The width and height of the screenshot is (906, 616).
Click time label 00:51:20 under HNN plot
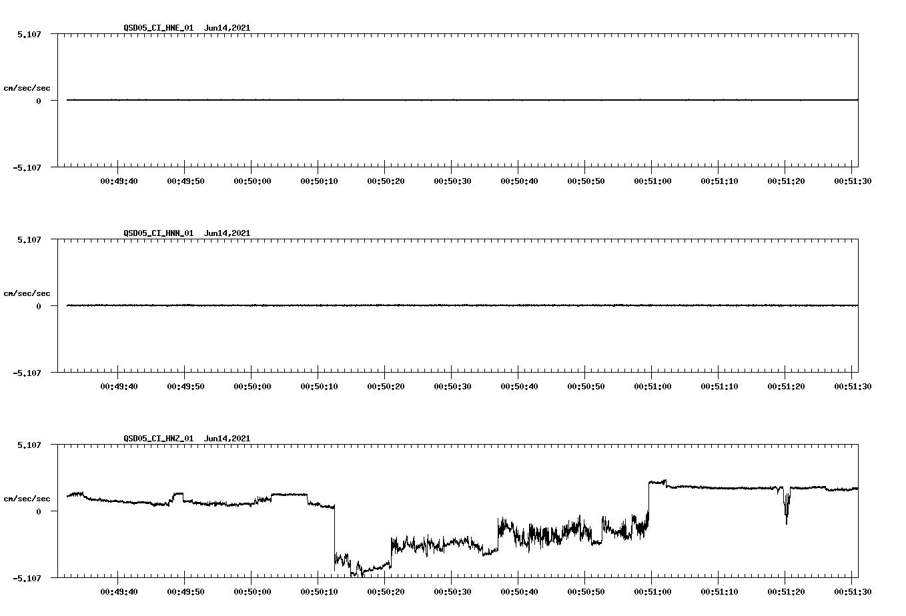[x=787, y=386]
